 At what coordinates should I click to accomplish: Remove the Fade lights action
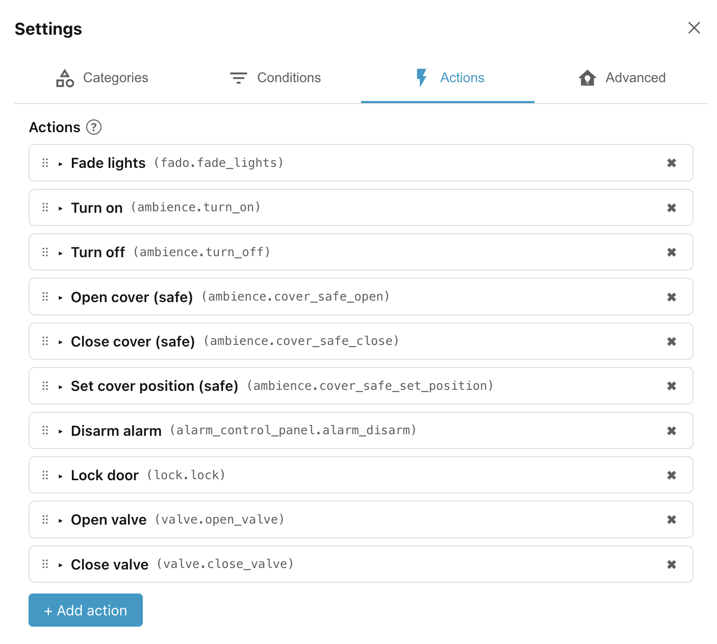672,163
